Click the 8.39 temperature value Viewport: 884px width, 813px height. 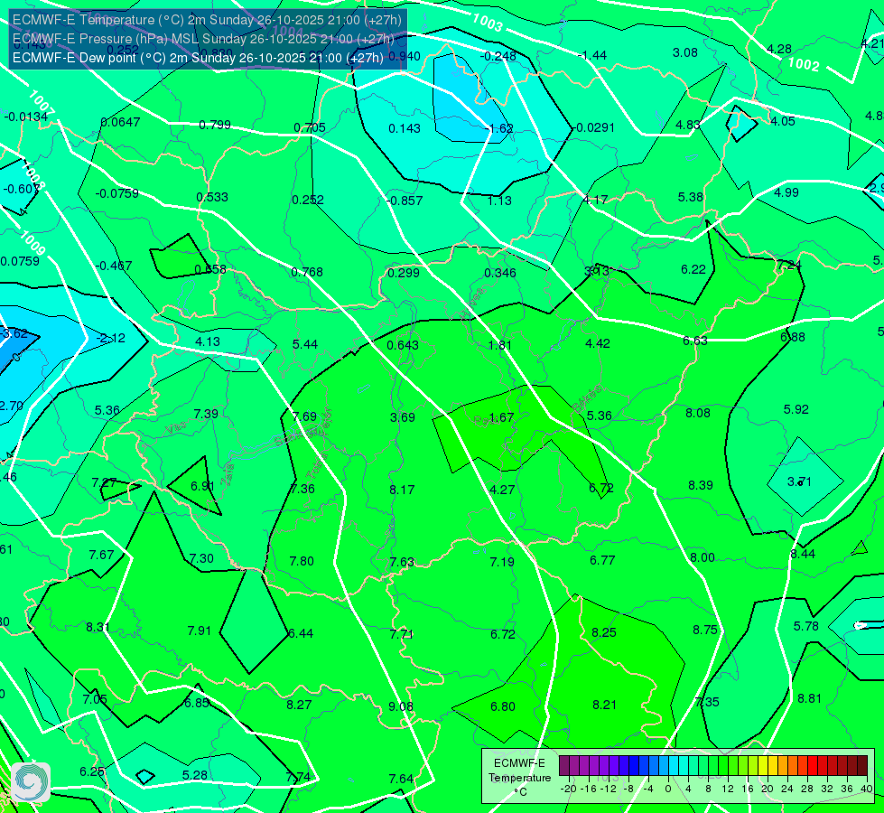point(700,485)
